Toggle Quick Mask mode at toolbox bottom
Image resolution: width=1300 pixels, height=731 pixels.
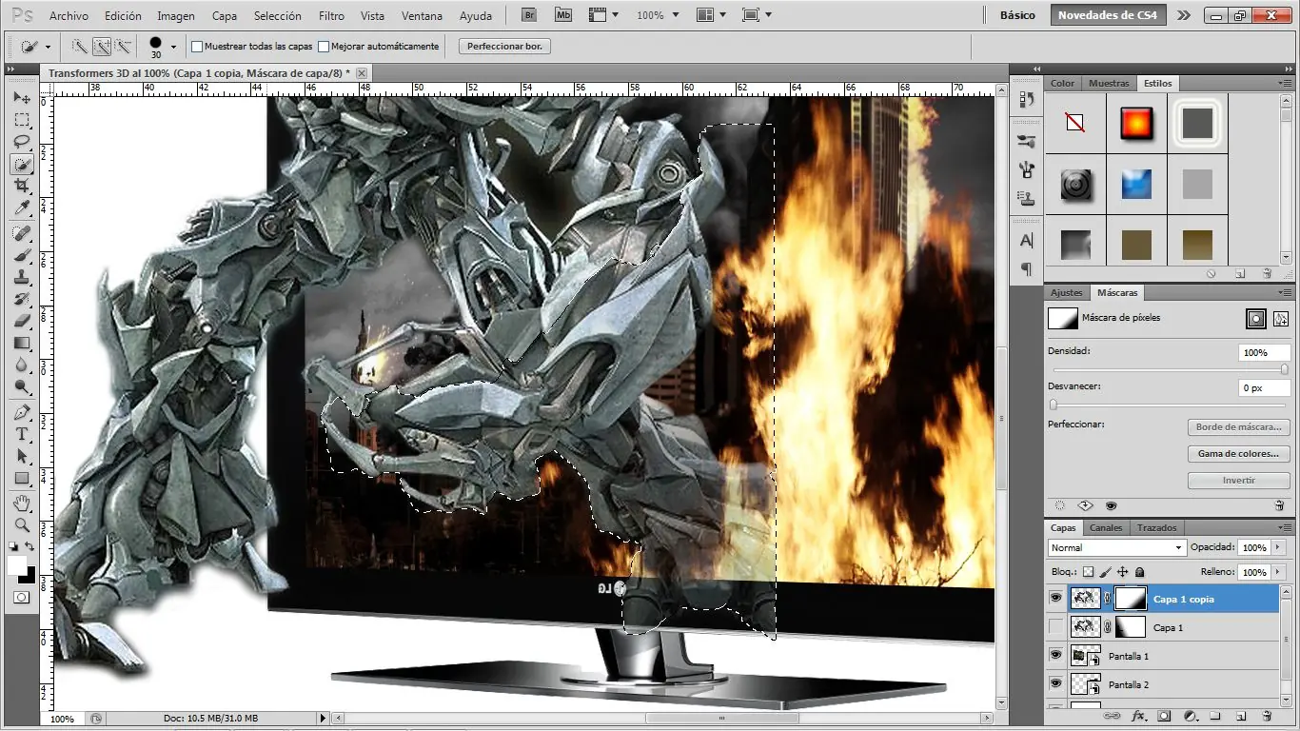tap(21, 597)
